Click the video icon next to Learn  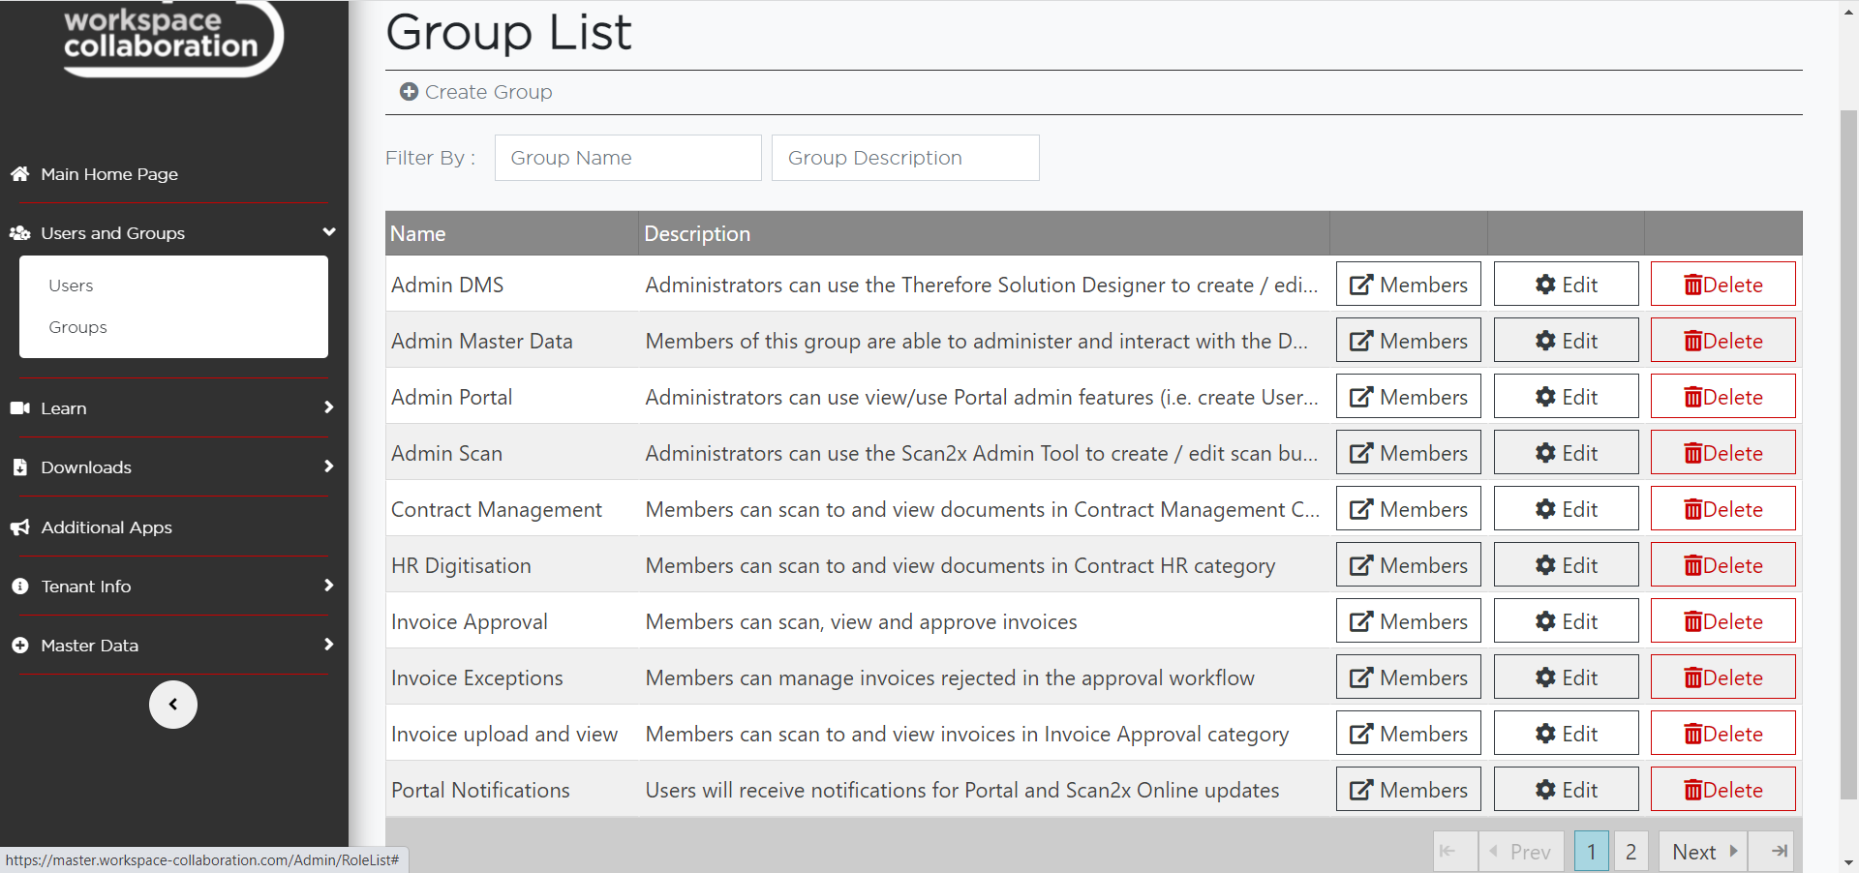(19, 408)
